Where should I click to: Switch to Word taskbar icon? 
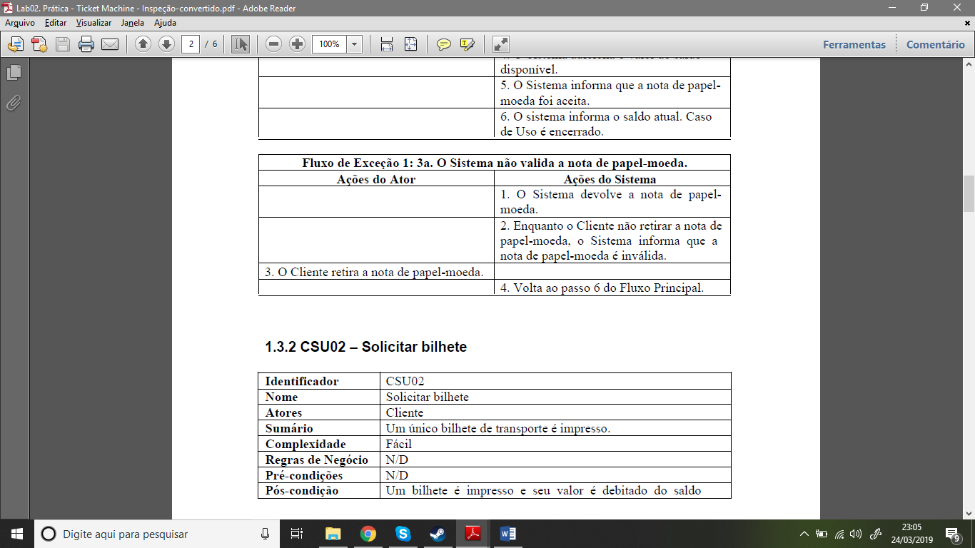tap(507, 534)
